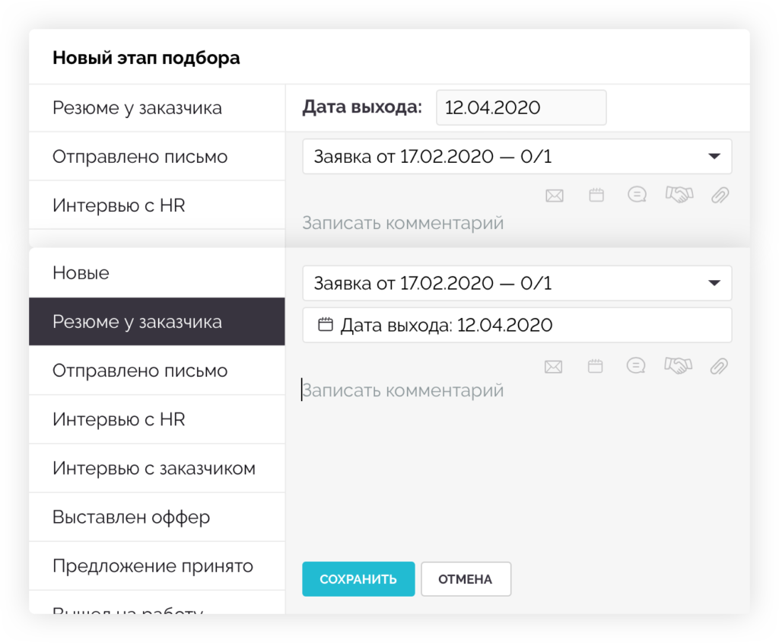
Task: Click the date field beside bold 'Дата выхода:' label
Action: (x=521, y=107)
